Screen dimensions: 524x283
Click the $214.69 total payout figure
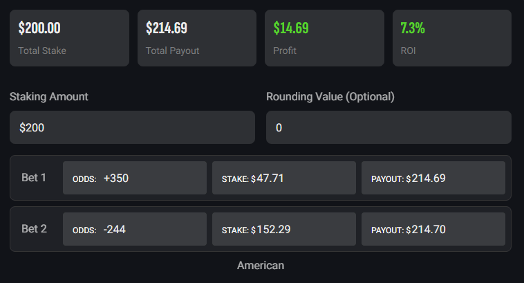(167, 28)
